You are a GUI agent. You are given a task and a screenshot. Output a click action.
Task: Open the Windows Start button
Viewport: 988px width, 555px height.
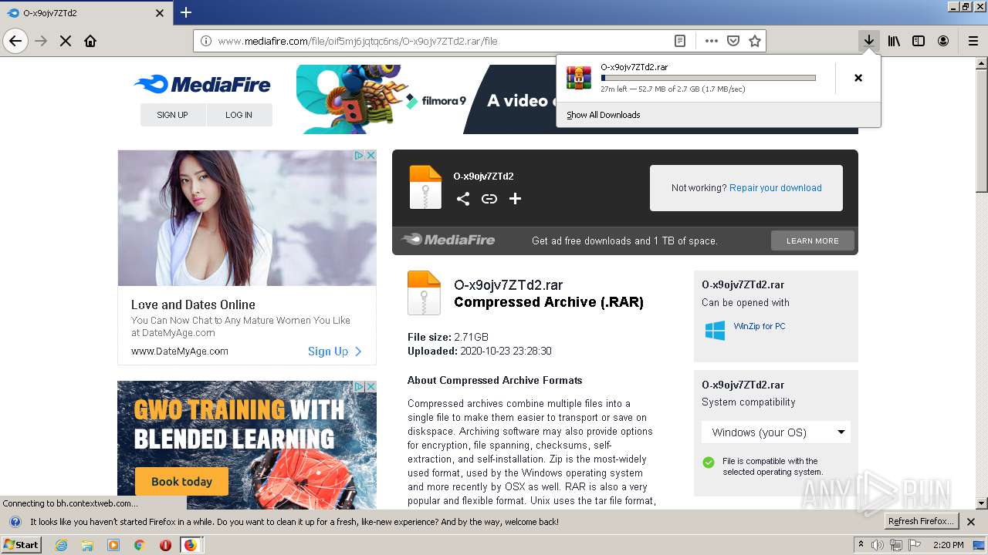22,544
